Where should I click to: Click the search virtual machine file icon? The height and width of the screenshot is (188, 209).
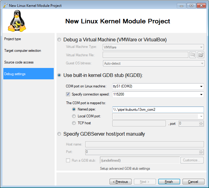pos(192,55)
